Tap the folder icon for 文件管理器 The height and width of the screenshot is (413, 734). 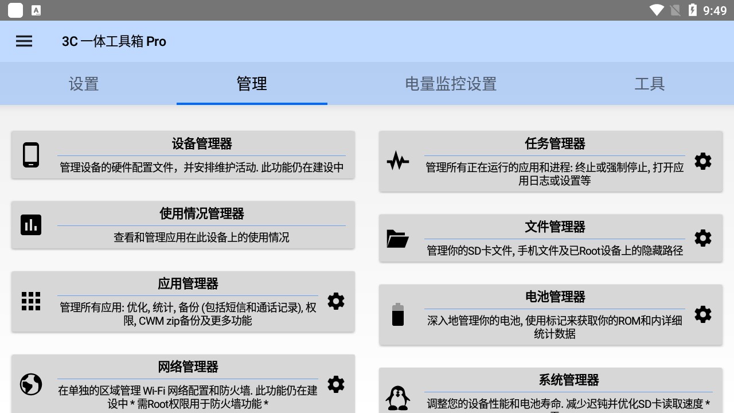coord(398,238)
